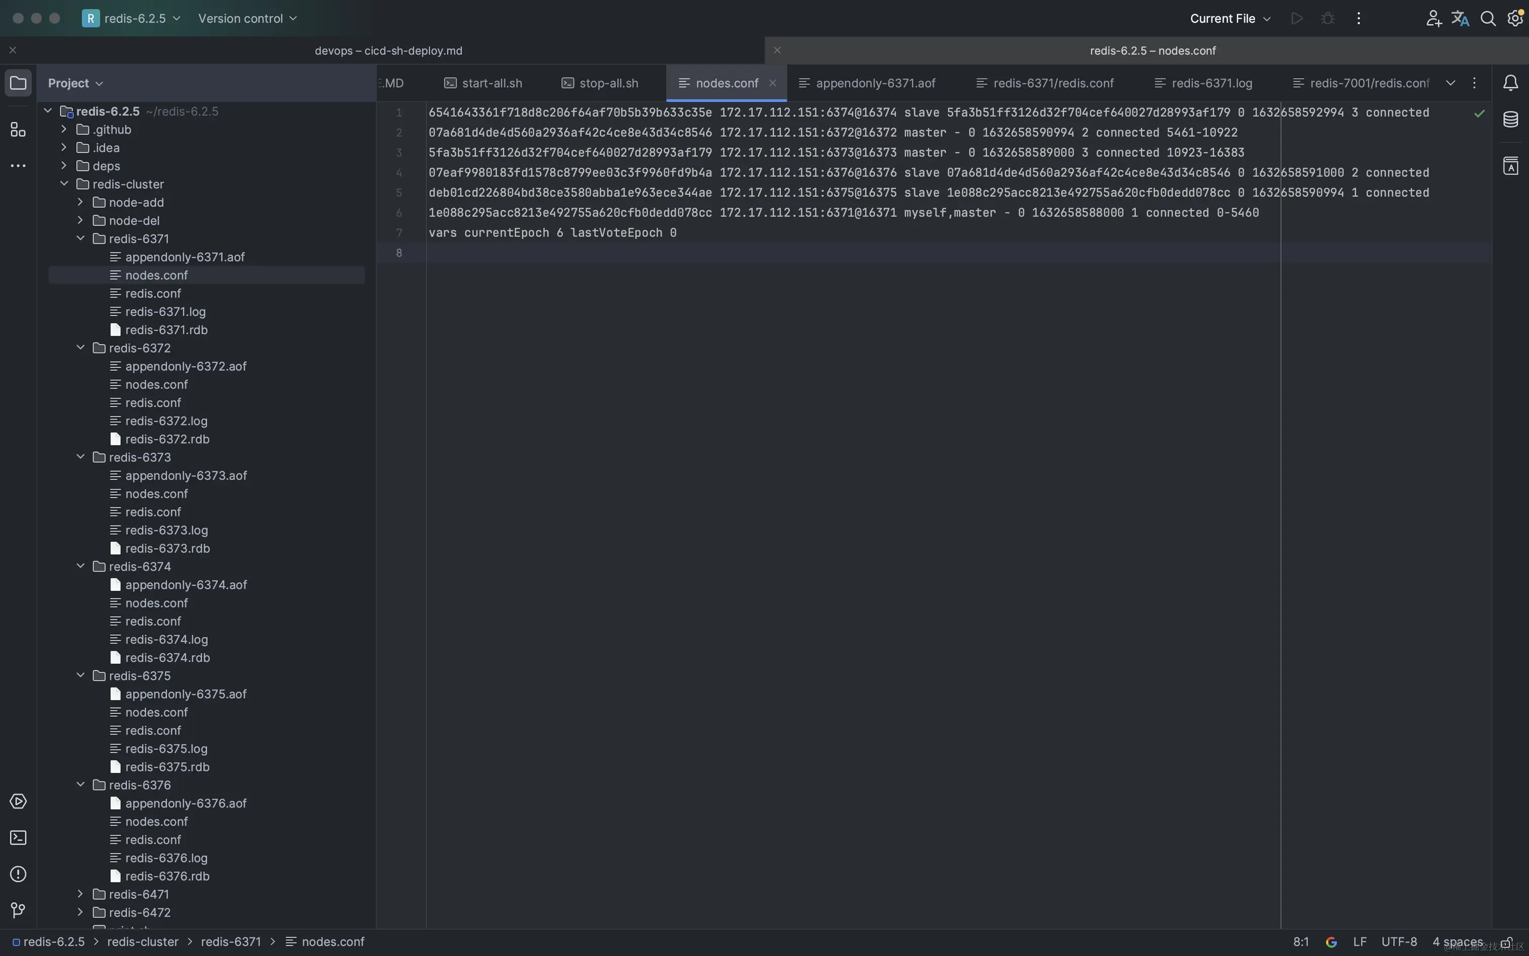Close the redis-6.2.5 nodes.conf window tab

click(777, 50)
